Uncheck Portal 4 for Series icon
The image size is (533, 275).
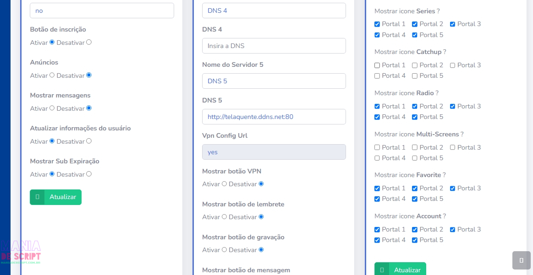tap(377, 35)
